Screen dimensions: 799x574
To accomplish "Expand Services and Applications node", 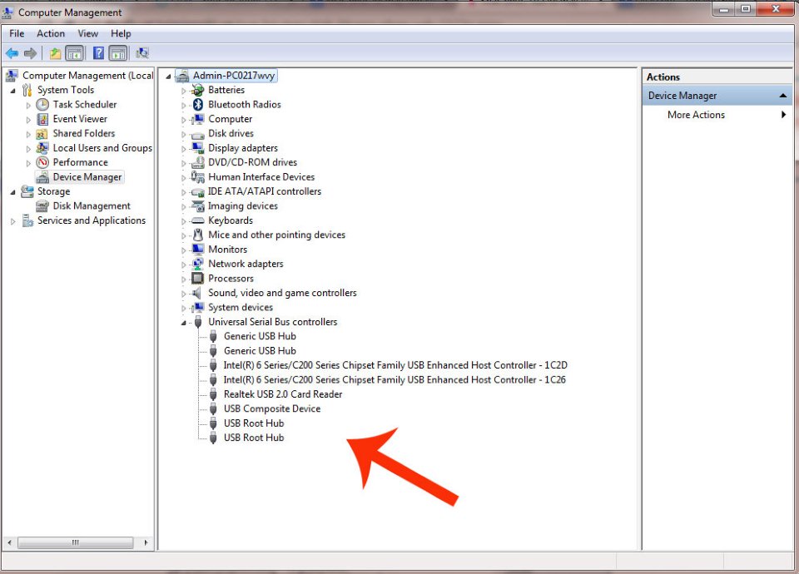I will tap(13, 221).
